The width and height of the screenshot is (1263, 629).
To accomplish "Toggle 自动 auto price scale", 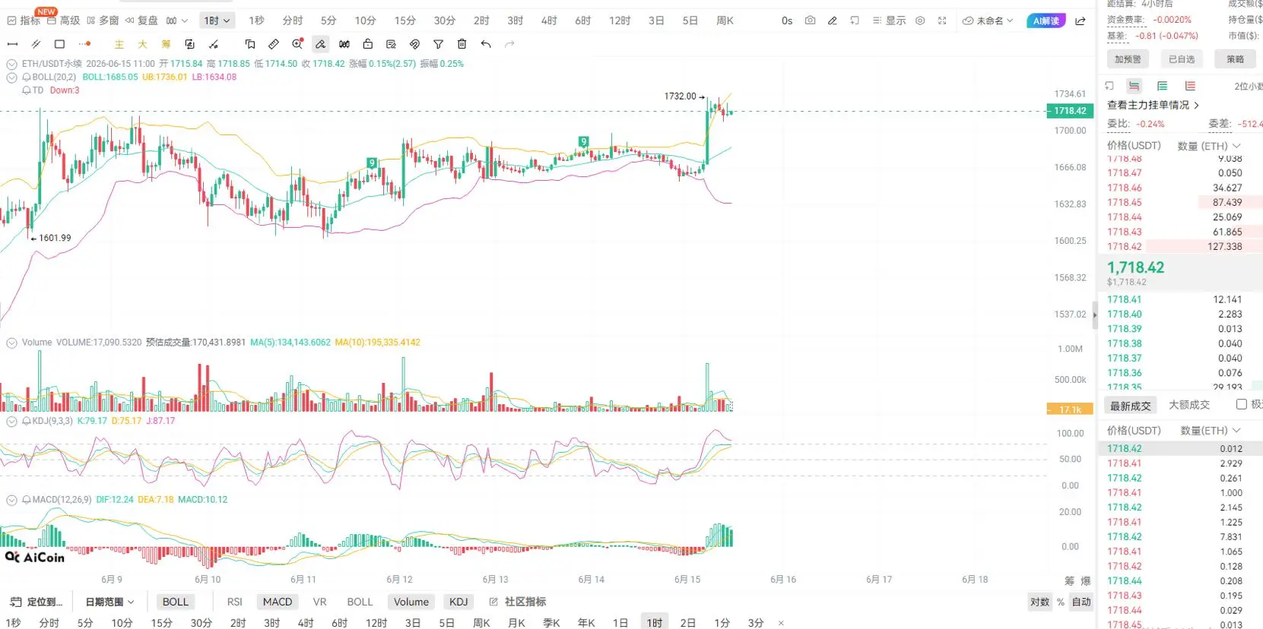I will (1081, 602).
